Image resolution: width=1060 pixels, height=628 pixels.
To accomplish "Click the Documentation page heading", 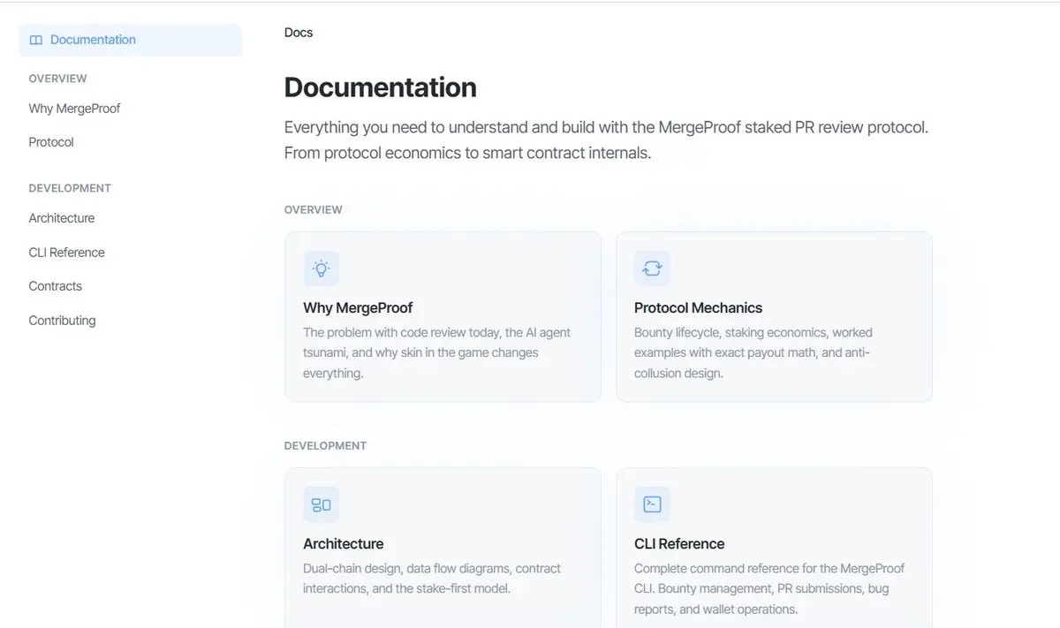I will 381,87.
